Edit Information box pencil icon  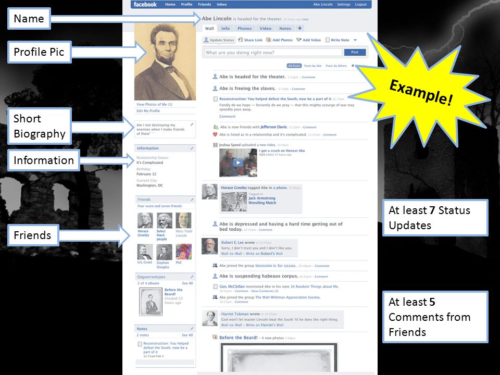(192, 148)
